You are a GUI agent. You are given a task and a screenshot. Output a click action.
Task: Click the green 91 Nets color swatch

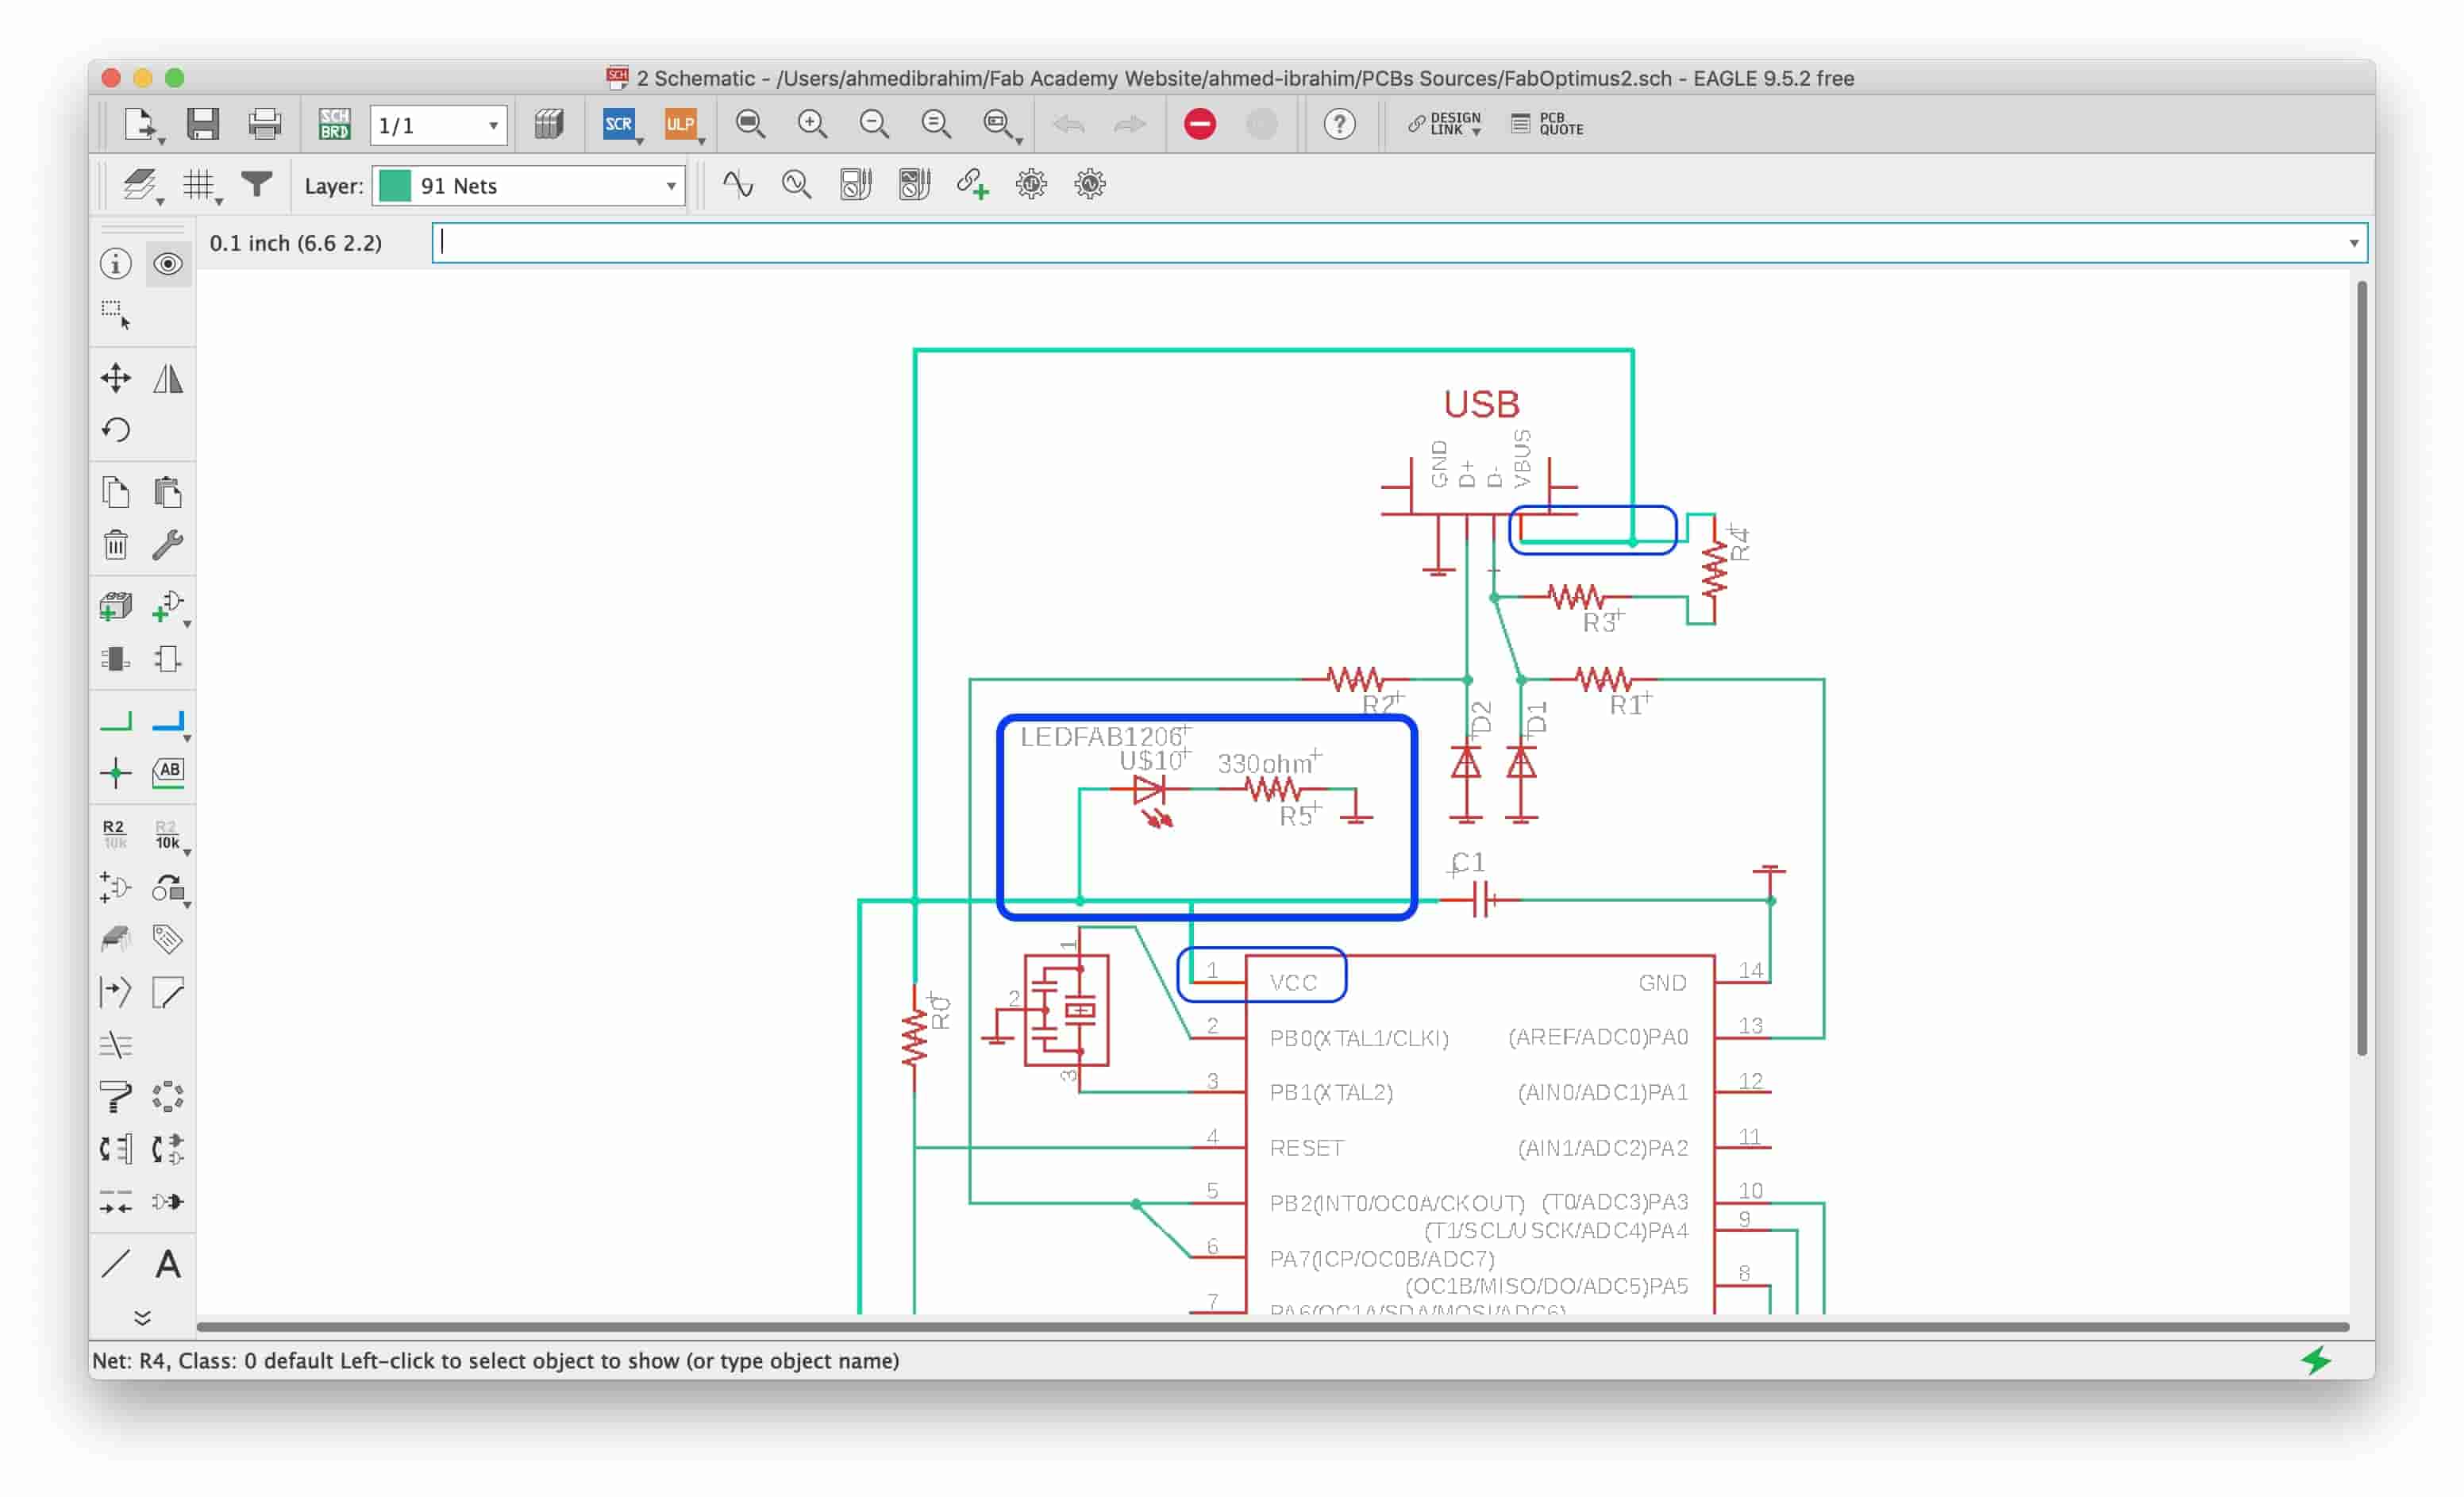pos(395,186)
